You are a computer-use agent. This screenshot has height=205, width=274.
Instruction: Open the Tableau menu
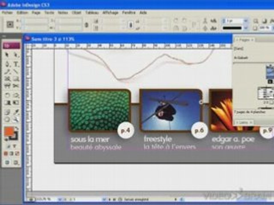(x=92, y=13)
